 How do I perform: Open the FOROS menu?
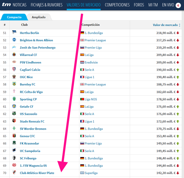tap(139, 5)
